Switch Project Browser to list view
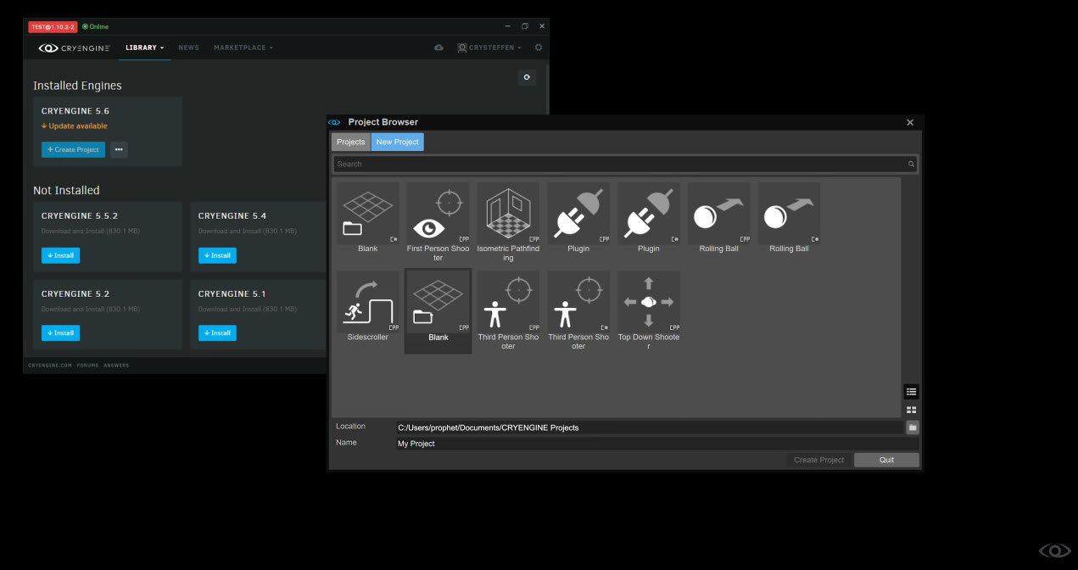The height and width of the screenshot is (570, 1078). [911, 392]
